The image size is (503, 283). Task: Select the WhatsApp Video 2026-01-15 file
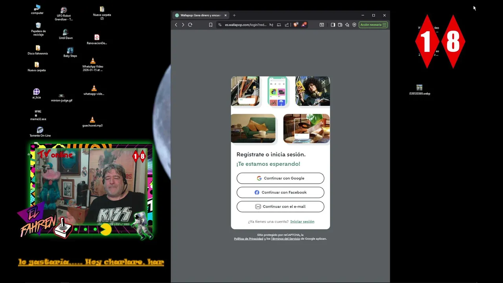[93, 64]
